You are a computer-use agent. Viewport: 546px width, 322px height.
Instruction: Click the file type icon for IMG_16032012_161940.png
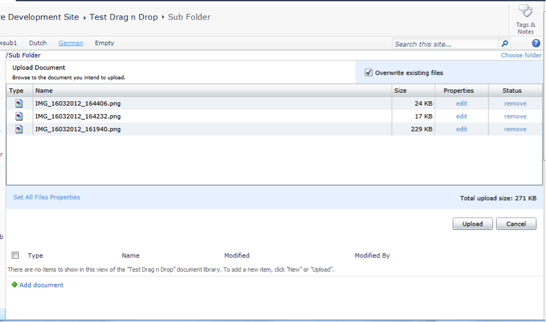[17, 129]
